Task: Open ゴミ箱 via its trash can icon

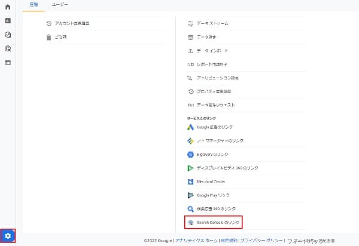Action: (x=48, y=37)
